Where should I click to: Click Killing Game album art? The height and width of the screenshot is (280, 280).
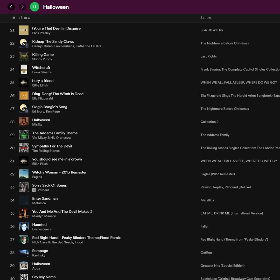point(24,56)
